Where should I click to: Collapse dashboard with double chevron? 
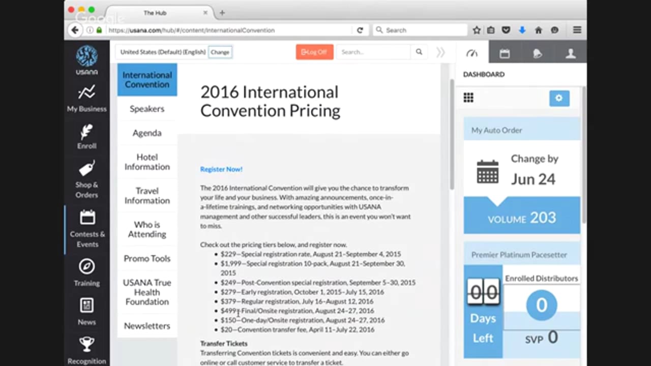tap(440, 52)
